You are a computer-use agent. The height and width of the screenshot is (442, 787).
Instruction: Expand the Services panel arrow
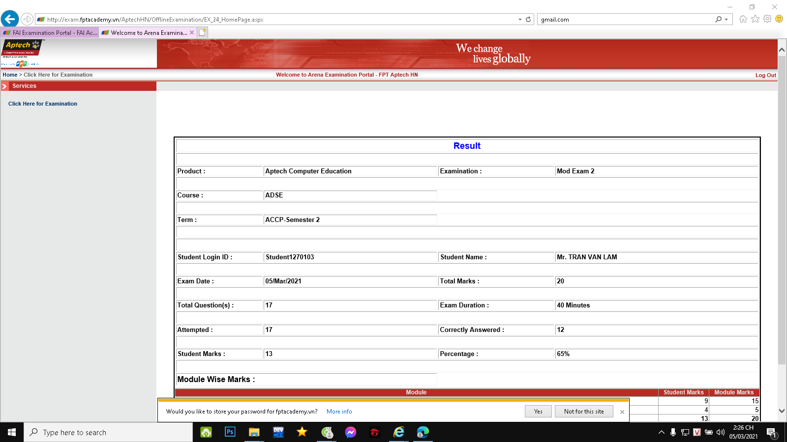point(4,86)
